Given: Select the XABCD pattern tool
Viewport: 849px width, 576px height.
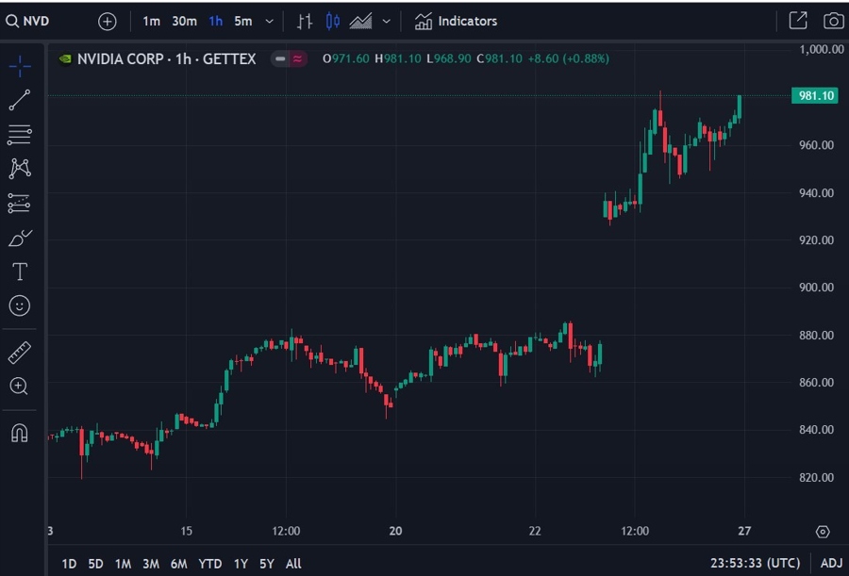Looking at the screenshot, I should coord(20,169).
